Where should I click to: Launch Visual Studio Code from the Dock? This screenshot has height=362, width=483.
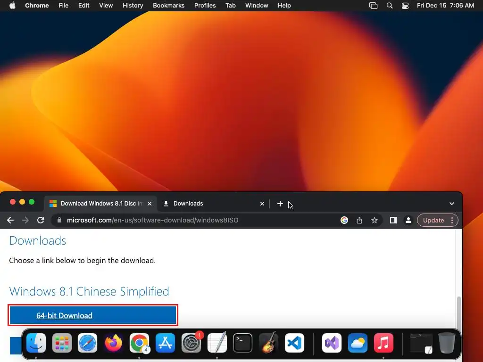(x=294, y=343)
